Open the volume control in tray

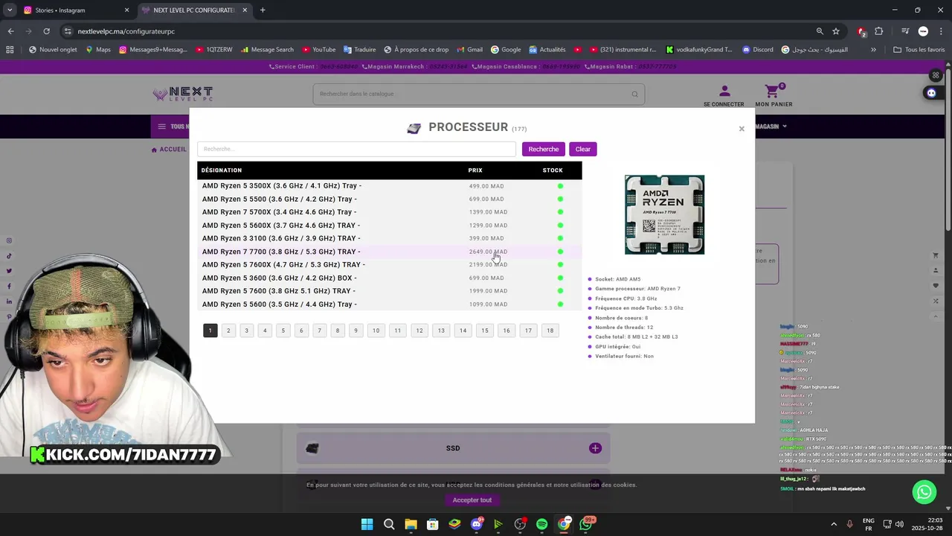[900, 524]
